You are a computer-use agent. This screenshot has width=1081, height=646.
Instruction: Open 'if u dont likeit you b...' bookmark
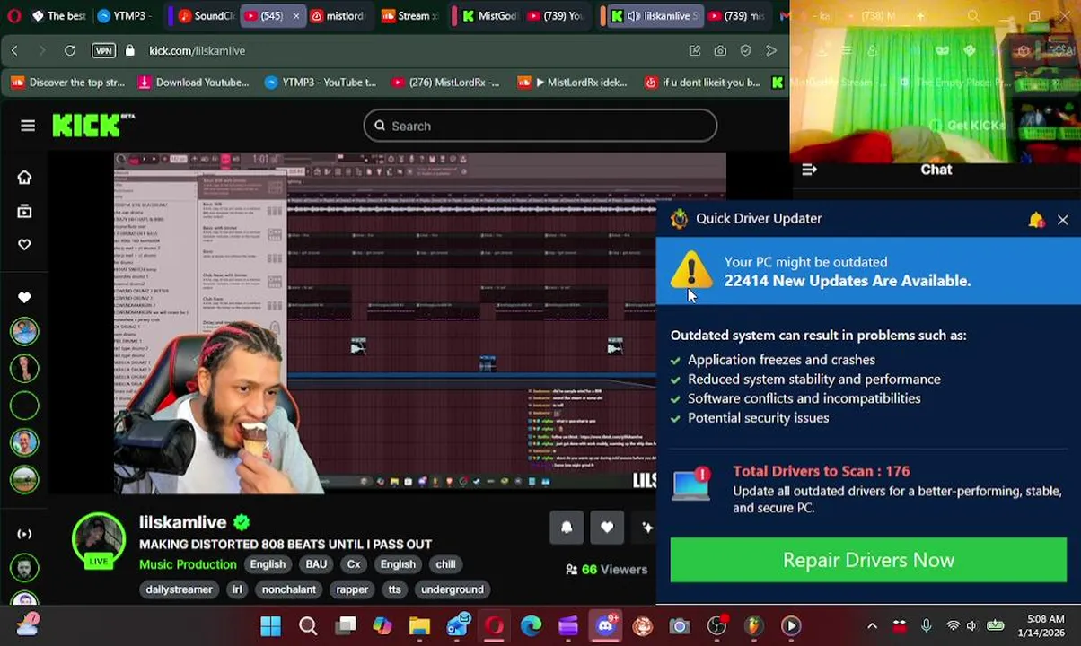click(x=702, y=83)
